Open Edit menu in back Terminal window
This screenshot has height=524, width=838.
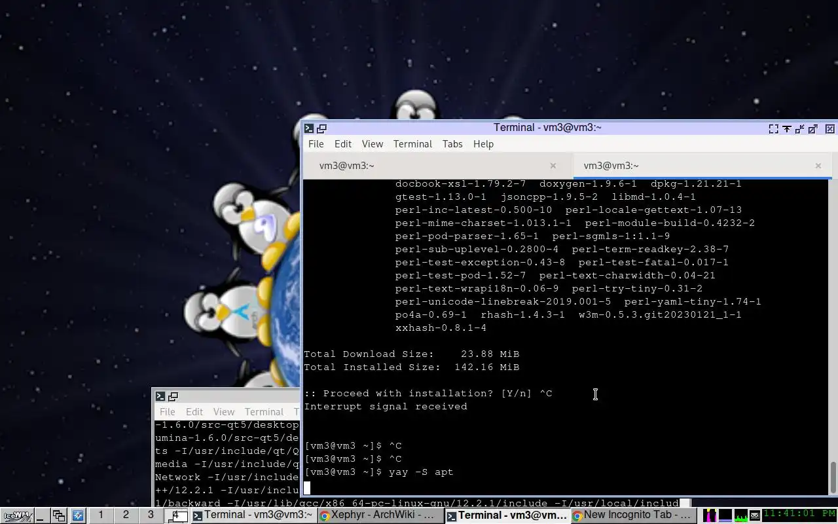[194, 412]
